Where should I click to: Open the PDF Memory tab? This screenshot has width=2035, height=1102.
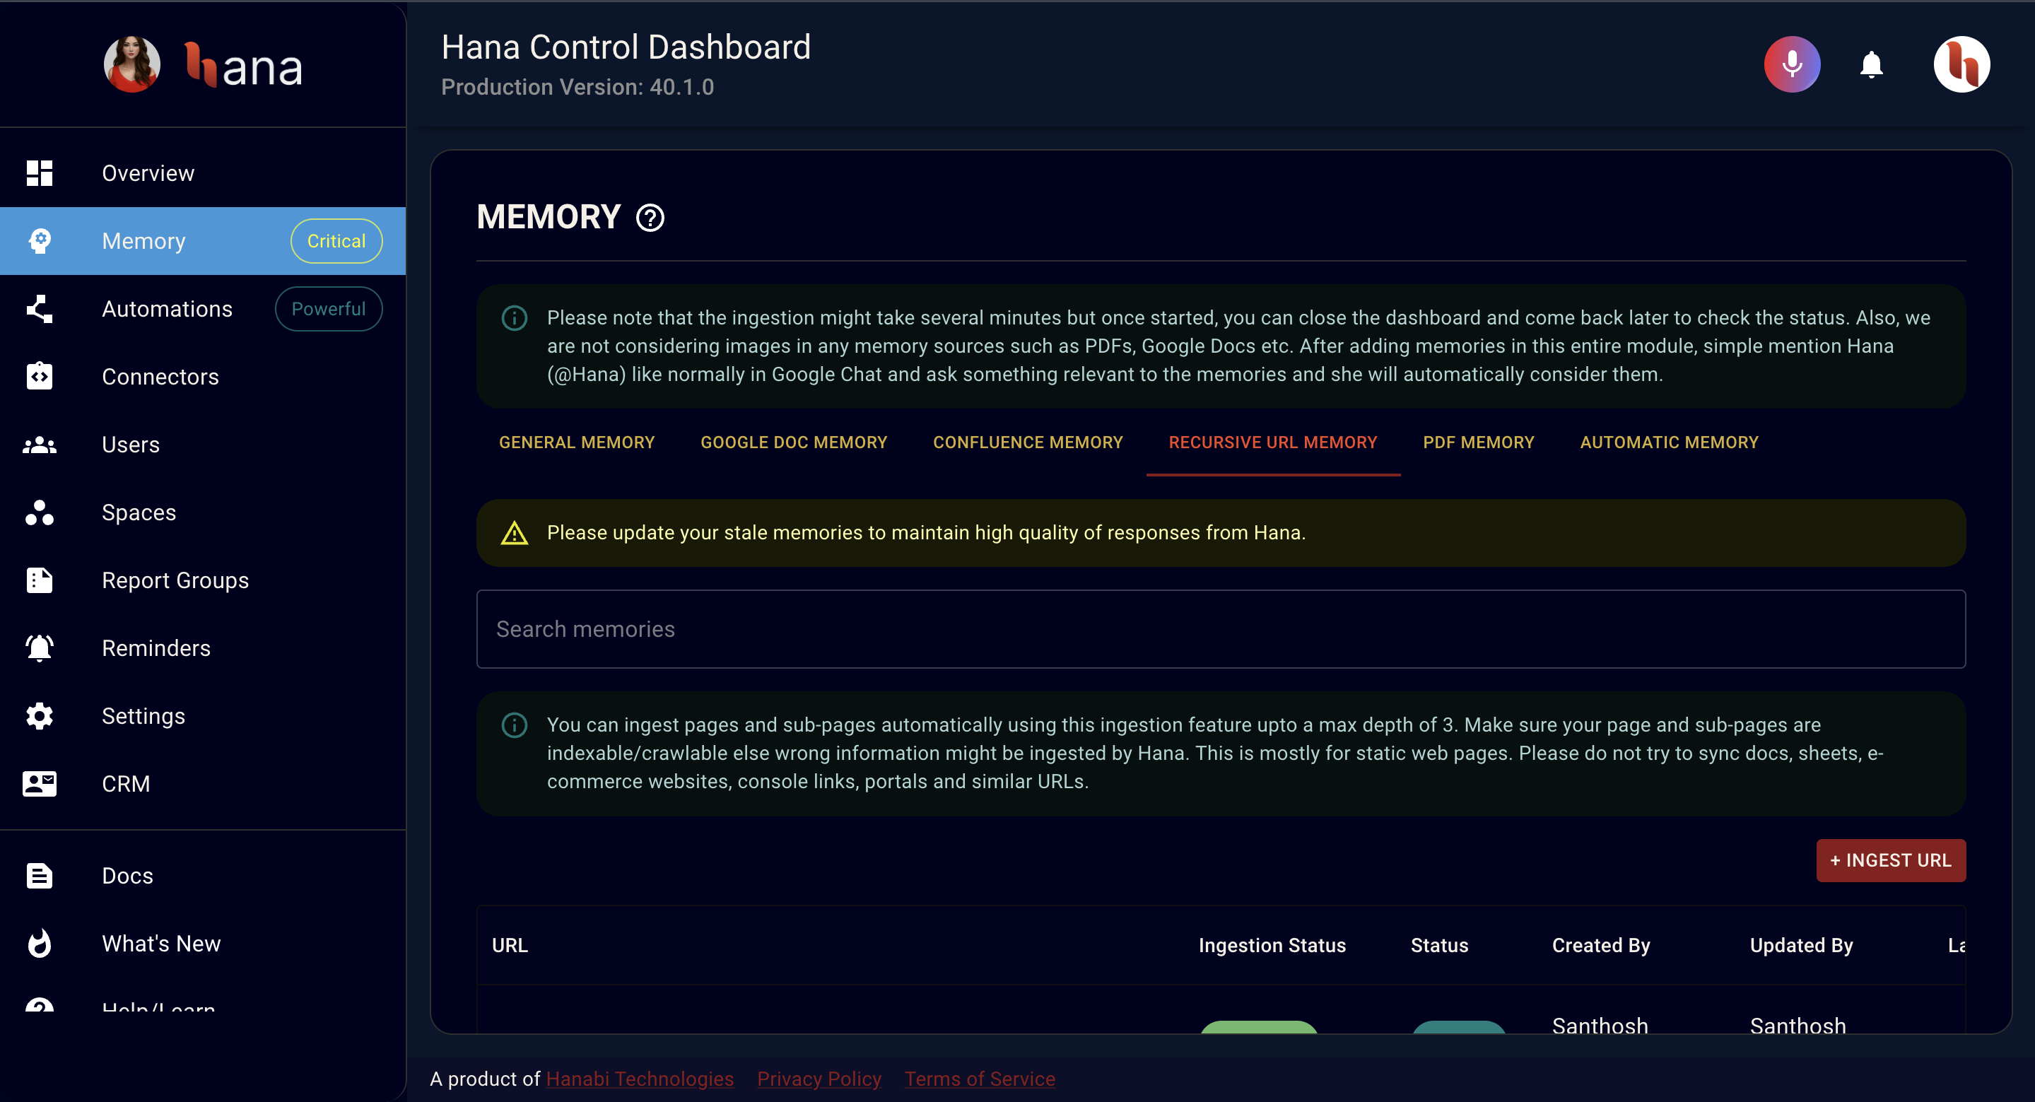coord(1478,442)
